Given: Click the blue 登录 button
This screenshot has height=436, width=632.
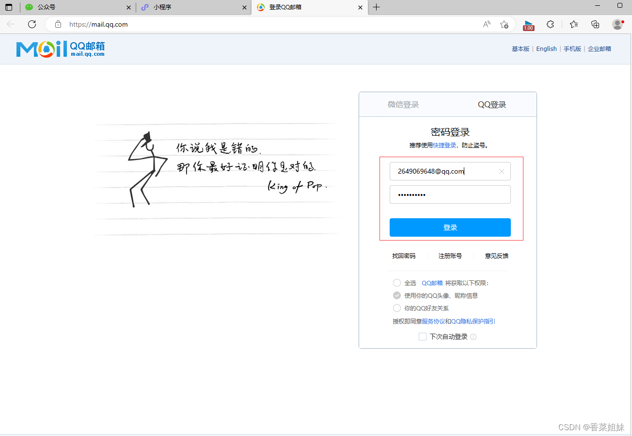Looking at the screenshot, I should [x=450, y=227].
